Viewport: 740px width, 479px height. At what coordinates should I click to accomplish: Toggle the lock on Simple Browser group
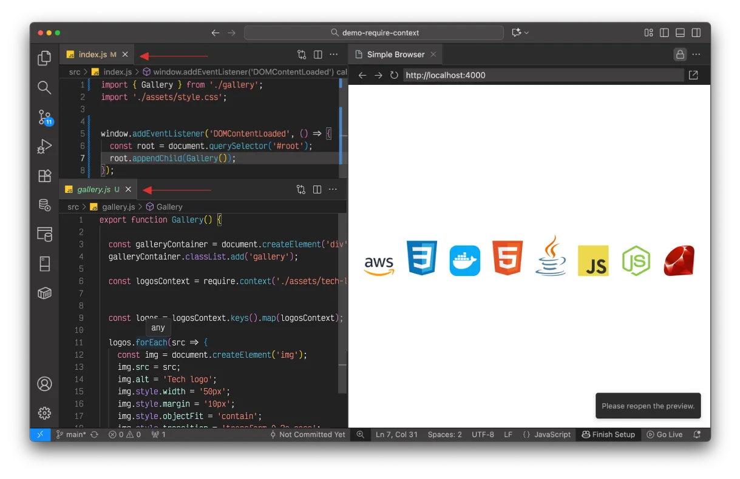tap(680, 55)
